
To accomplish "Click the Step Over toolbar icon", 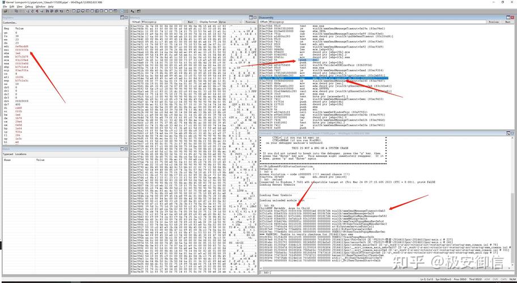I will (52, 11).
